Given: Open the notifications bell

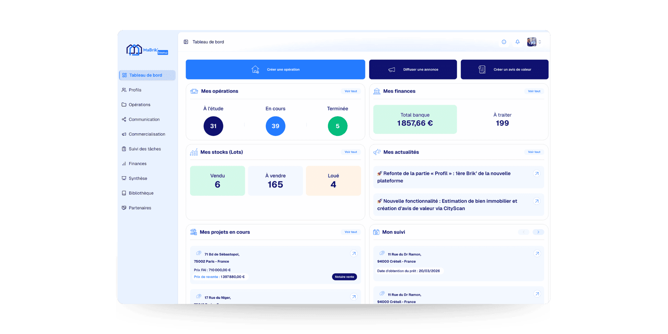Looking at the screenshot, I should pyautogui.click(x=517, y=42).
